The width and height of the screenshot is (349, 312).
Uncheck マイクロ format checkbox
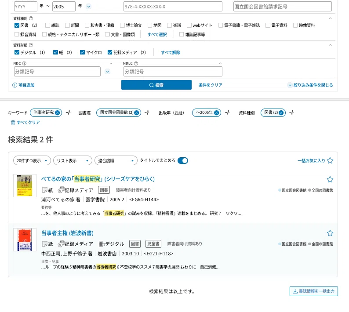coord(82,52)
